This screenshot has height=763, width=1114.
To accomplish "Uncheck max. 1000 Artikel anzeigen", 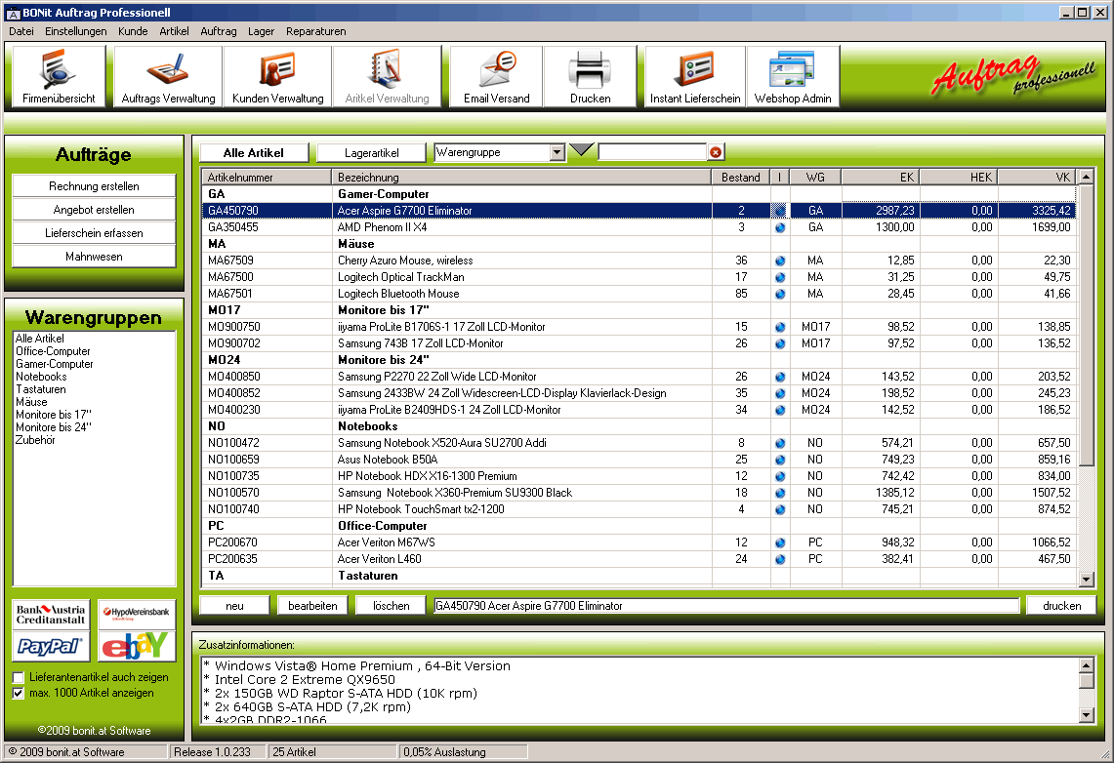I will [19, 694].
